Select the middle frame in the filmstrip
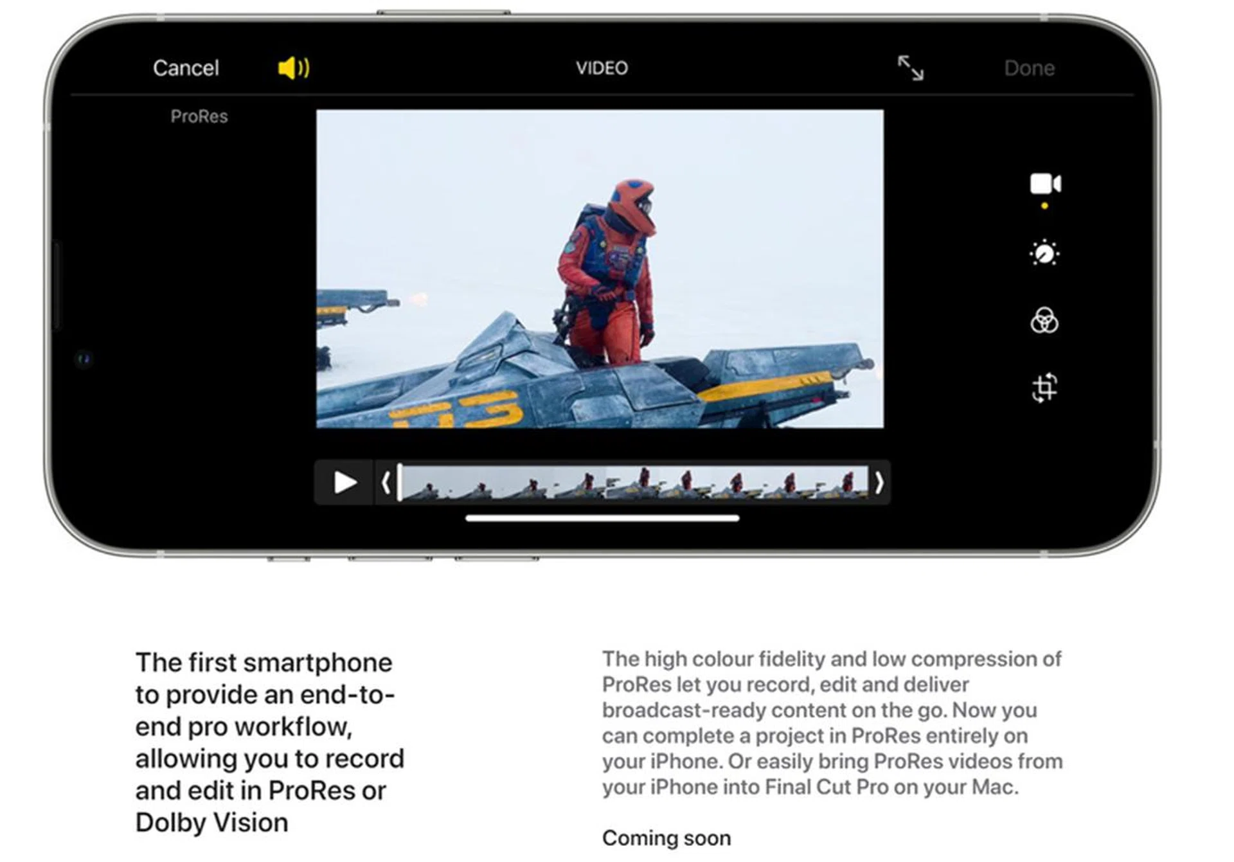This screenshot has height=862, width=1234. coord(633,483)
